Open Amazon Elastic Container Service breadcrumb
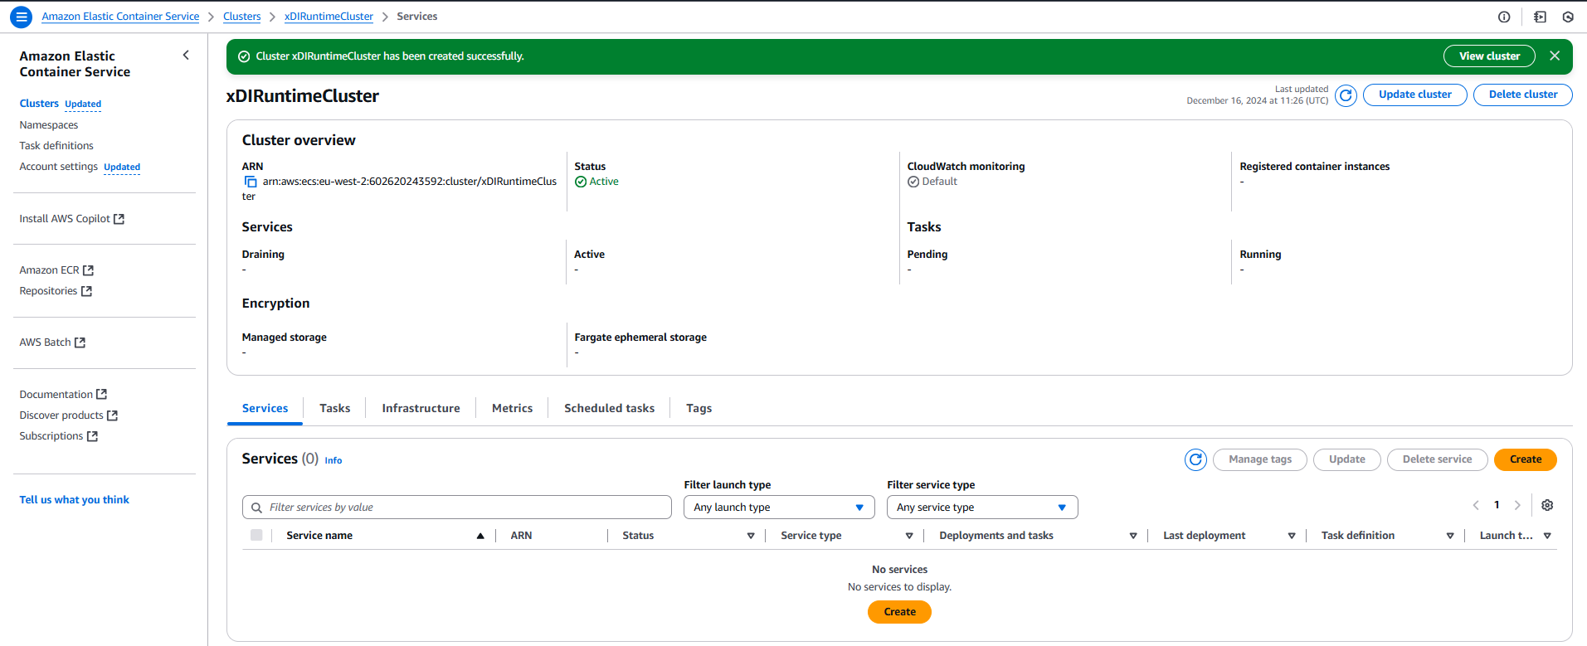Screen dimensions: 1587x646 pyautogui.click(x=120, y=17)
